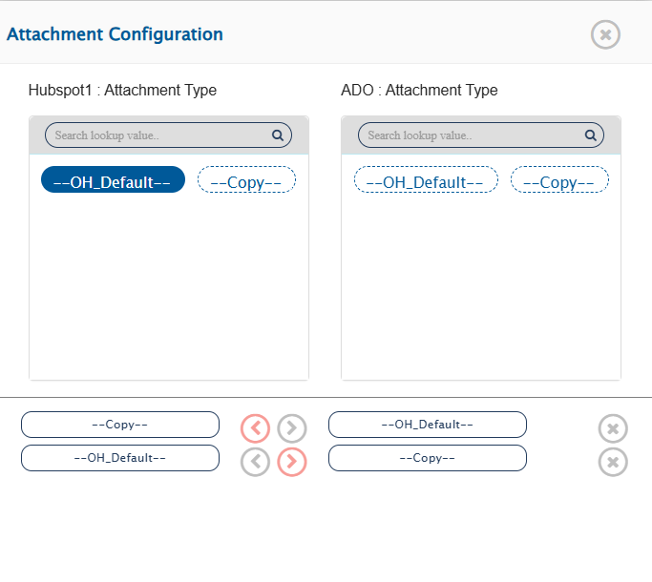Click right arrow in second mapping row
Viewport: 652px width, 582px height.
292,462
